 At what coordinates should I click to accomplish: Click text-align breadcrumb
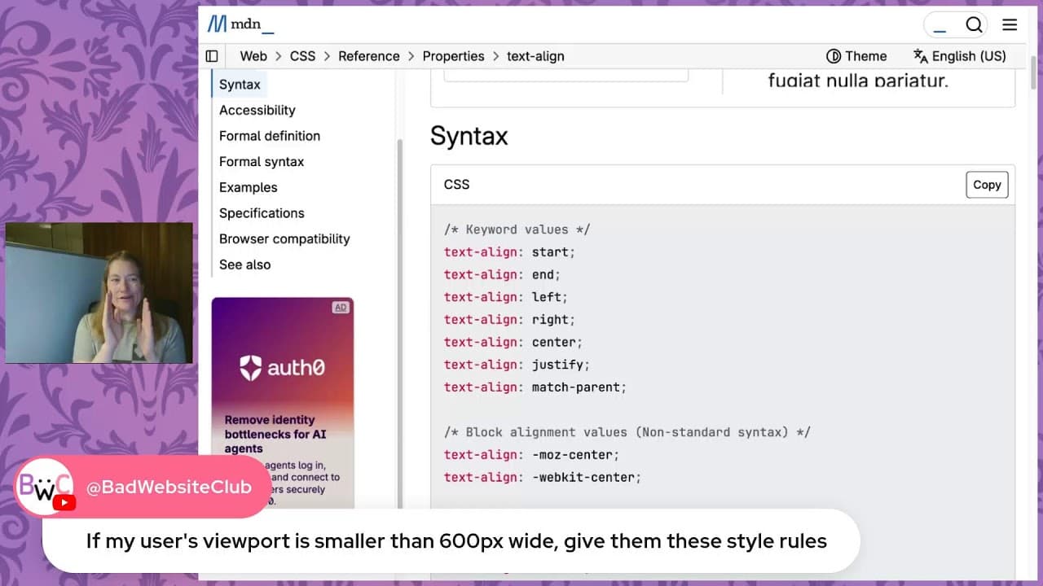[535, 56]
